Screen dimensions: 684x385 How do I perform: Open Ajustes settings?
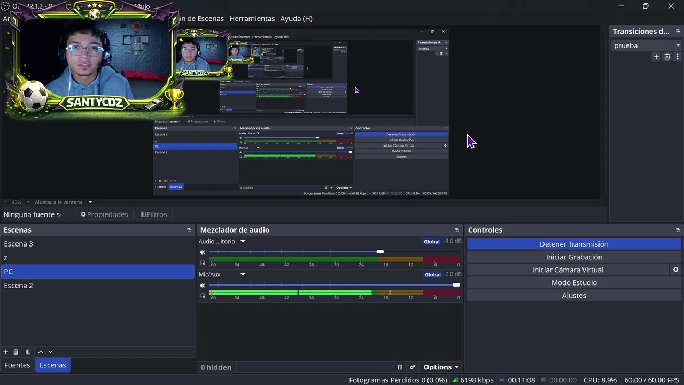click(574, 296)
